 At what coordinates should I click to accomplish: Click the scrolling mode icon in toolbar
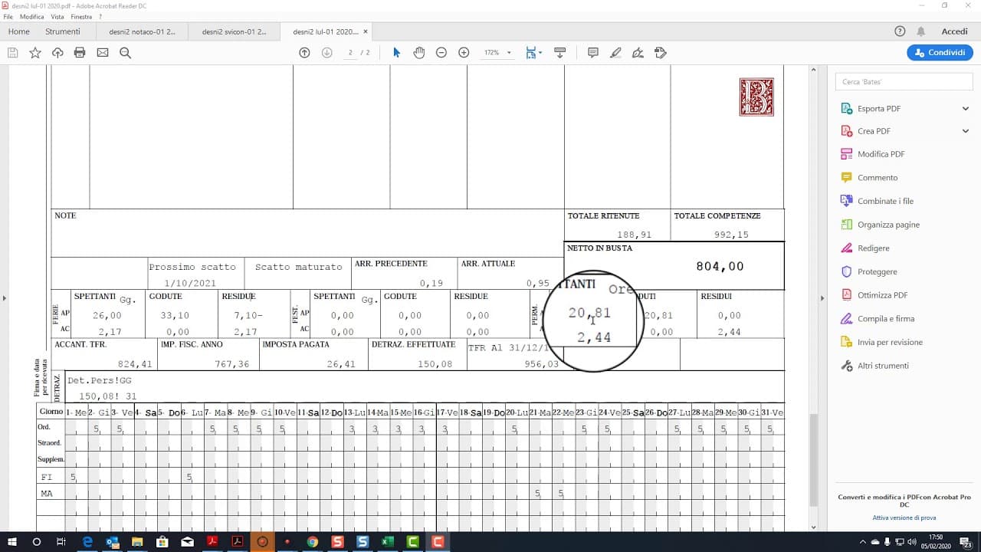pyautogui.click(x=559, y=53)
